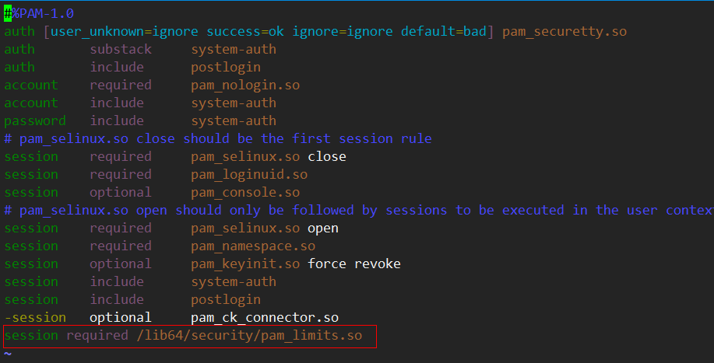Click default=bad inside the bracketed auth options
Viewport: 714px width, 363px height.
coord(443,32)
